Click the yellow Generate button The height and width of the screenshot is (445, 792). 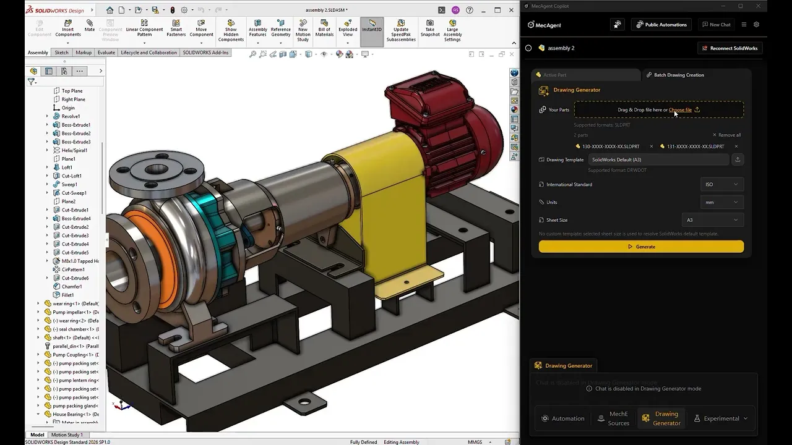click(x=641, y=247)
